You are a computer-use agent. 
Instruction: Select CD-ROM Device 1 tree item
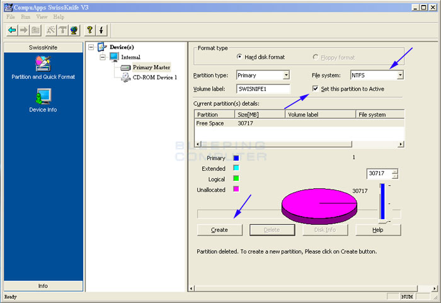(155, 77)
